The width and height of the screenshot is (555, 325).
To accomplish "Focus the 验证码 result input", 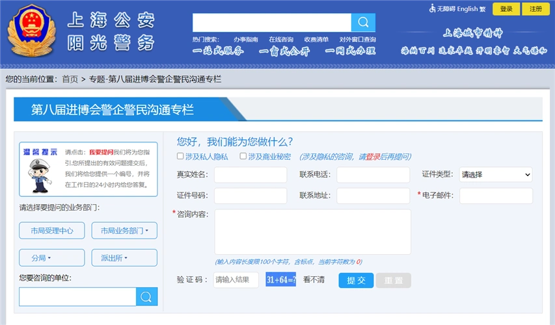I will [236, 279].
